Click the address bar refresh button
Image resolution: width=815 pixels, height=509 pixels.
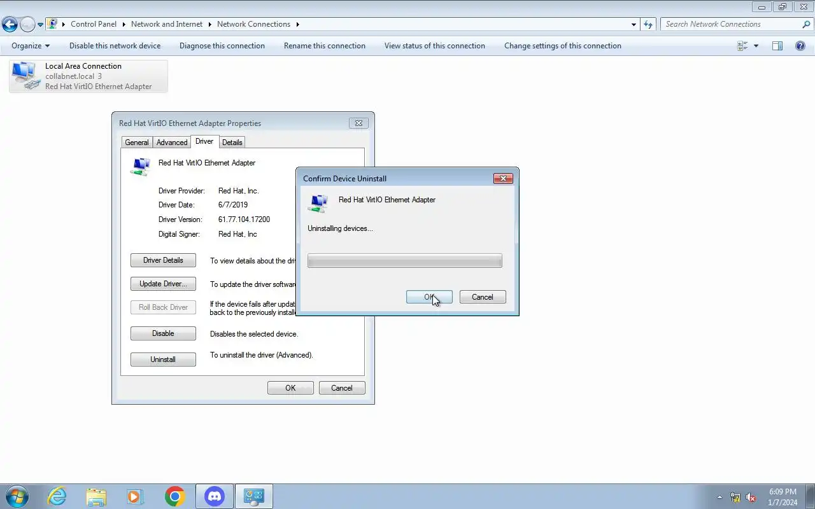pyautogui.click(x=648, y=24)
